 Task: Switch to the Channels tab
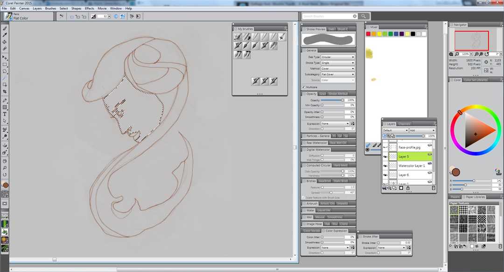[x=404, y=124]
